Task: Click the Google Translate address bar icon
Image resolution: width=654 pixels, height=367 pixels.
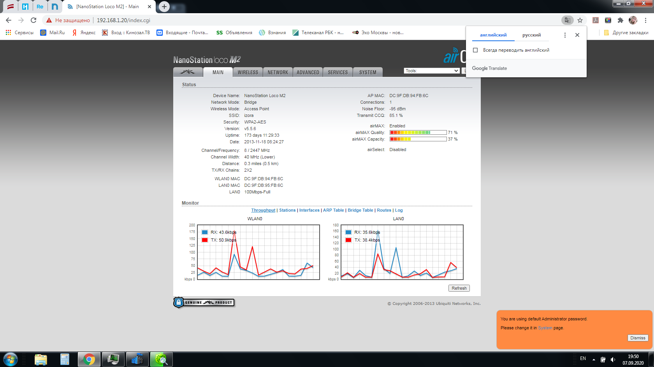Action: tap(568, 20)
